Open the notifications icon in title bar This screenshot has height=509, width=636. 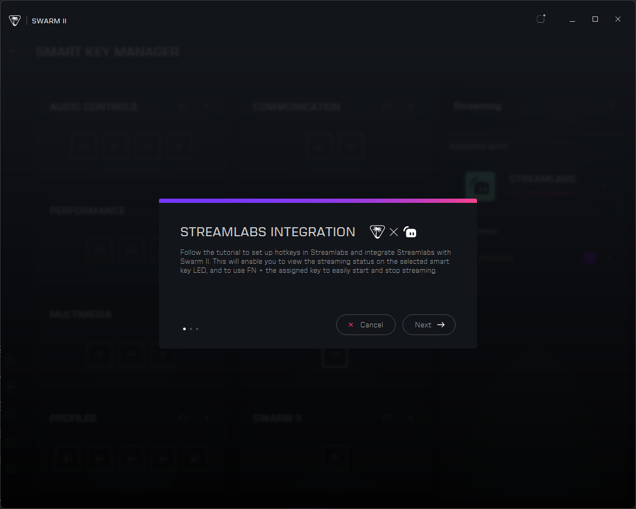point(541,19)
